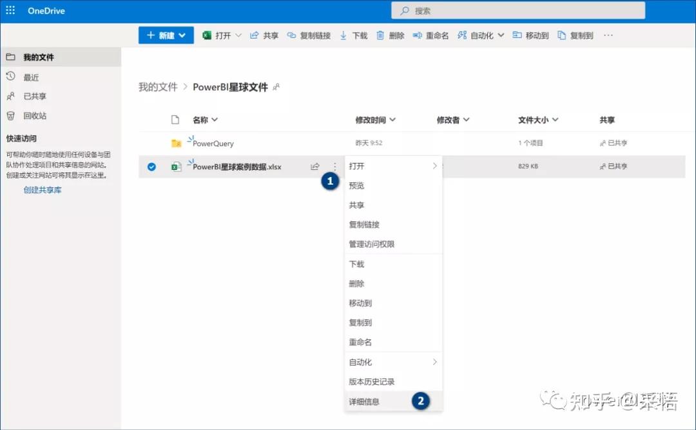Open the PowerQuery folder
The width and height of the screenshot is (696, 430).
(x=213, y=143)
